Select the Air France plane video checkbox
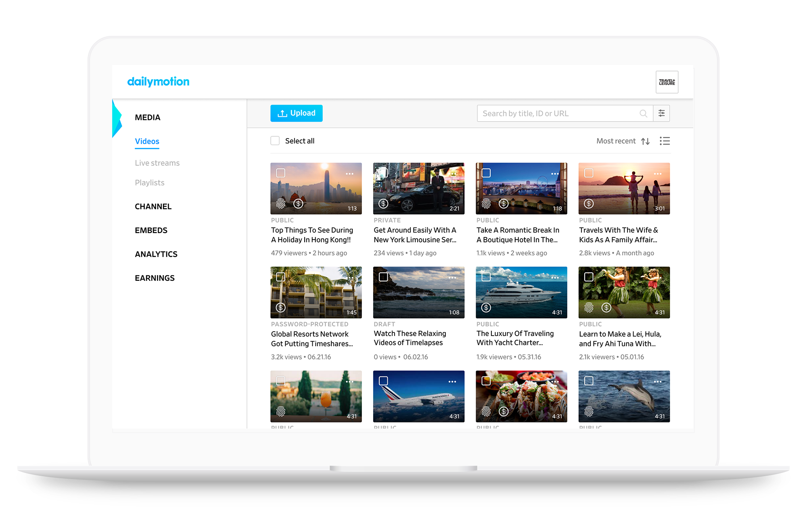This screenshot has width=807, height=517. point(383,381)
